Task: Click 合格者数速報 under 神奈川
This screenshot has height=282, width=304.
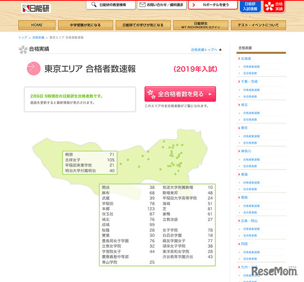Action: (x=251, y=160)
